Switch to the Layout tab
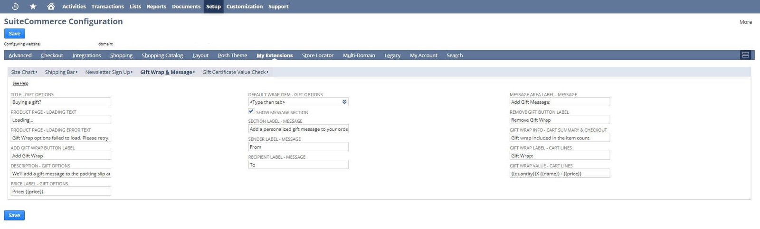The image size is (760, 229). pyautogui.click(x=200, y=55)
